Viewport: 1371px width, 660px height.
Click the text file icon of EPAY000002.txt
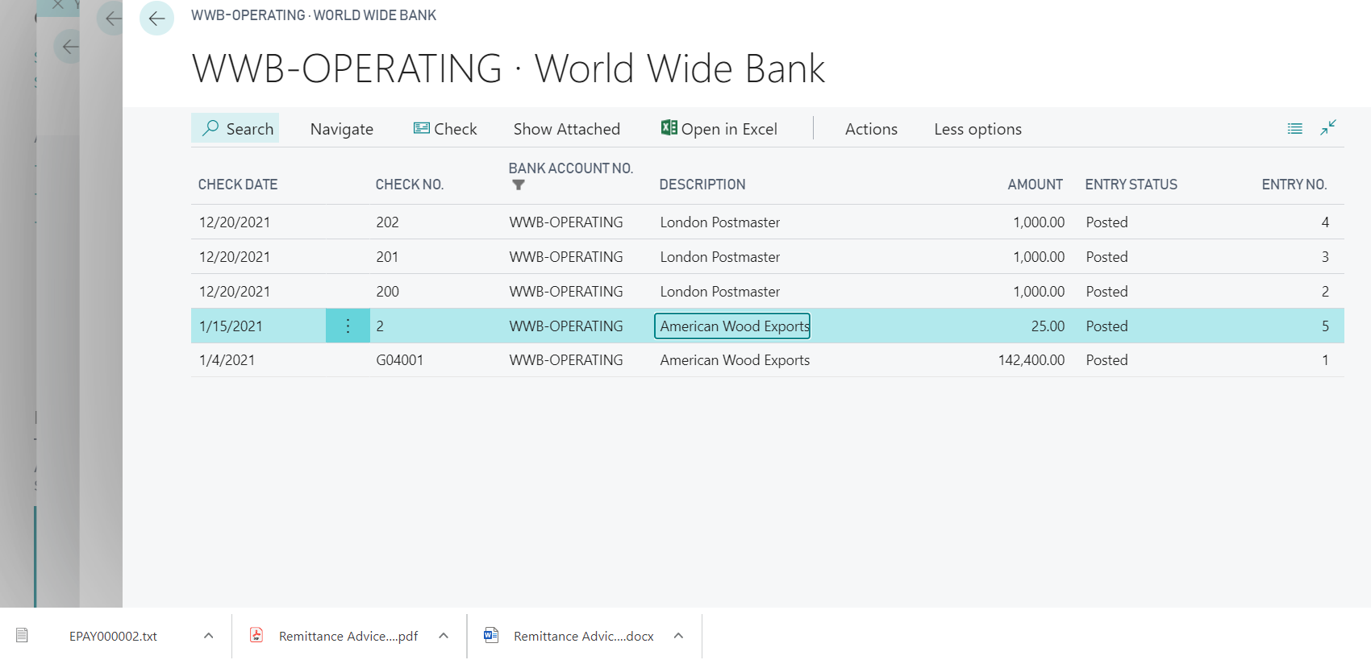click(x=23, y=635)
